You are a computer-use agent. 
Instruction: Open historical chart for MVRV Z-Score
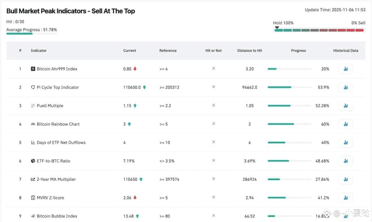point(345,198)
